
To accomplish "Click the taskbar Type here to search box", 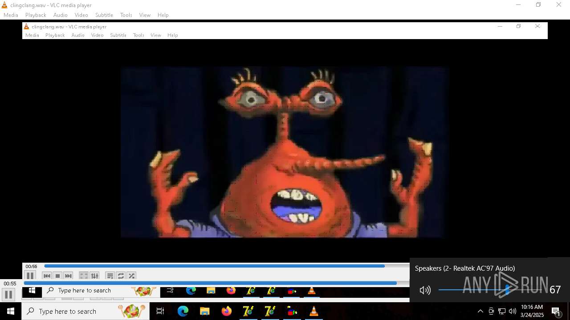I will 85,311.
